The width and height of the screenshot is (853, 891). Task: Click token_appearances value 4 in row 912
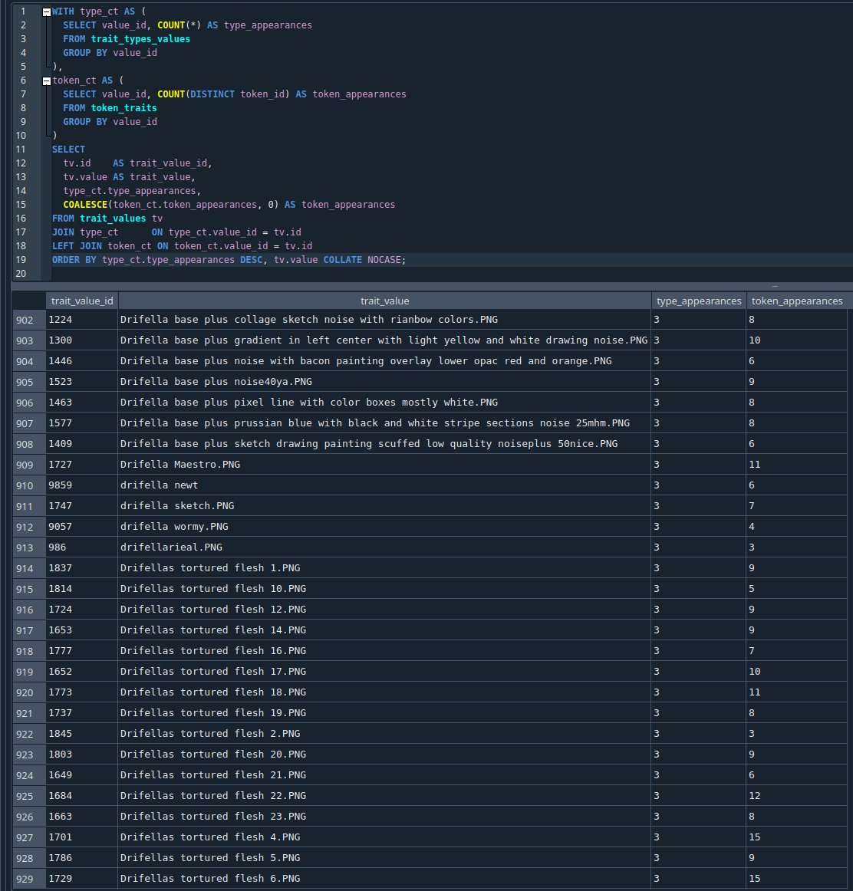(x=797, y=527)
